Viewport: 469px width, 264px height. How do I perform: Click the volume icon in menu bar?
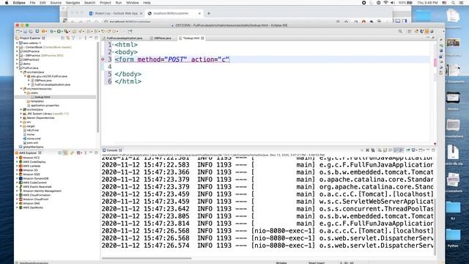[x=393, y=3]
